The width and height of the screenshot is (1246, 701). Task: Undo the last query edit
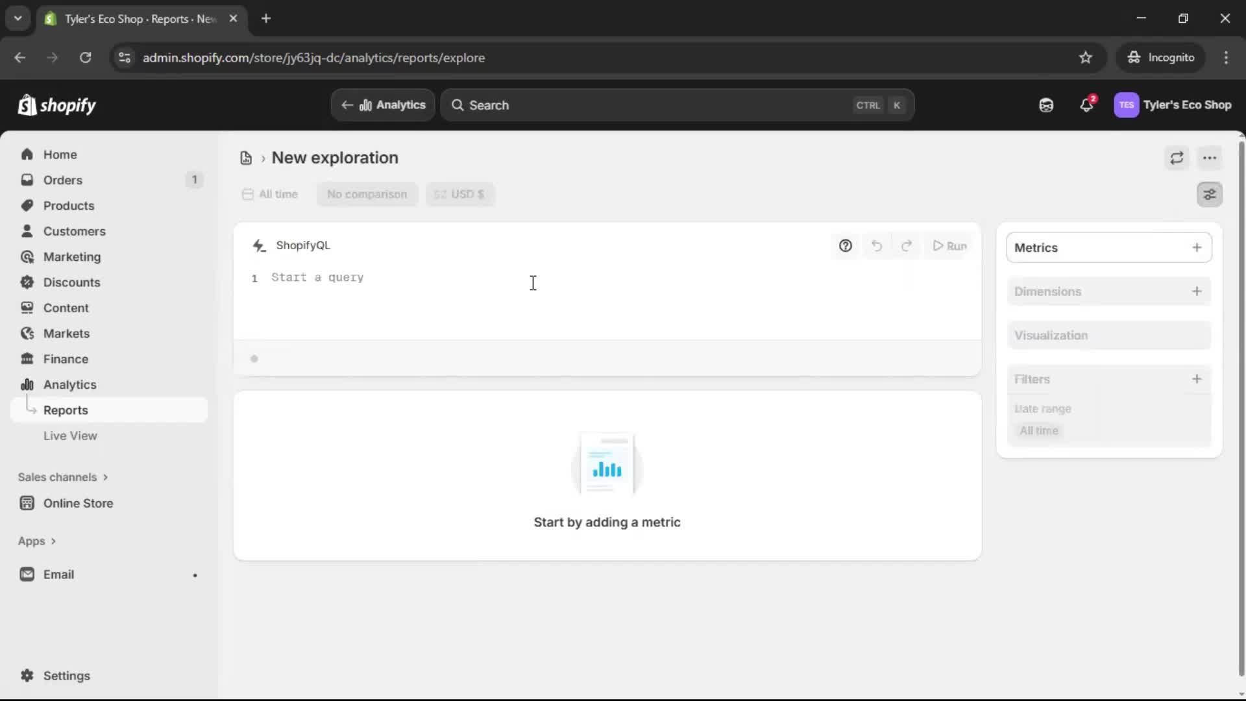877,246
